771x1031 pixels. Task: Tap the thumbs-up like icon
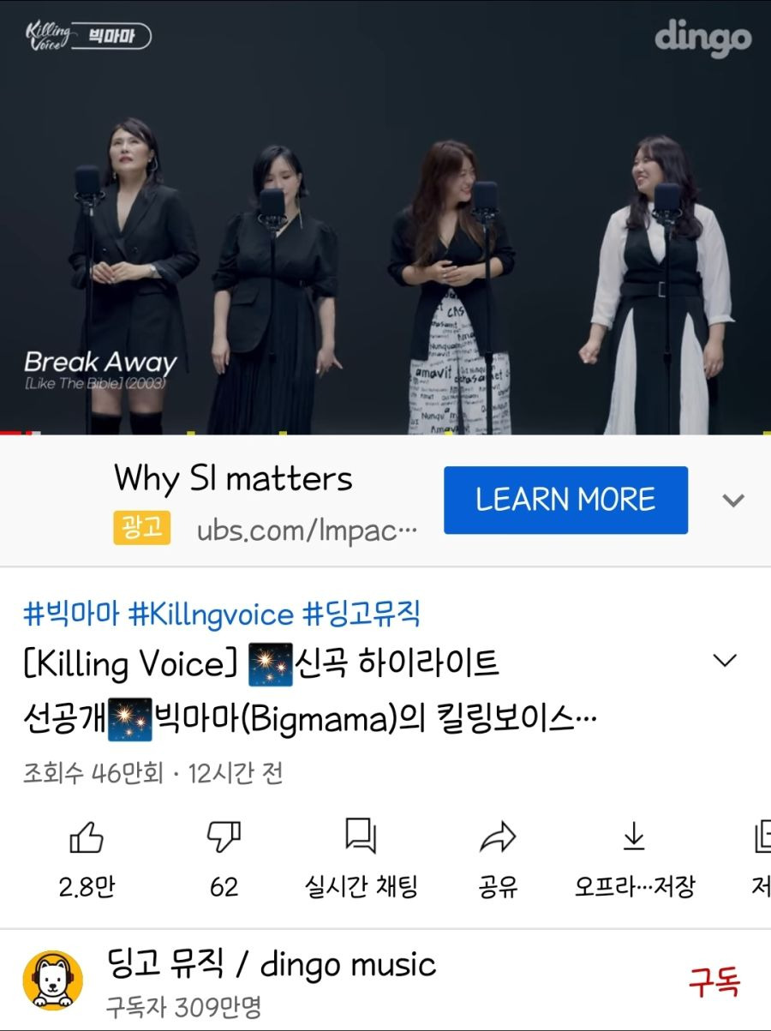[x=87, y=836]
